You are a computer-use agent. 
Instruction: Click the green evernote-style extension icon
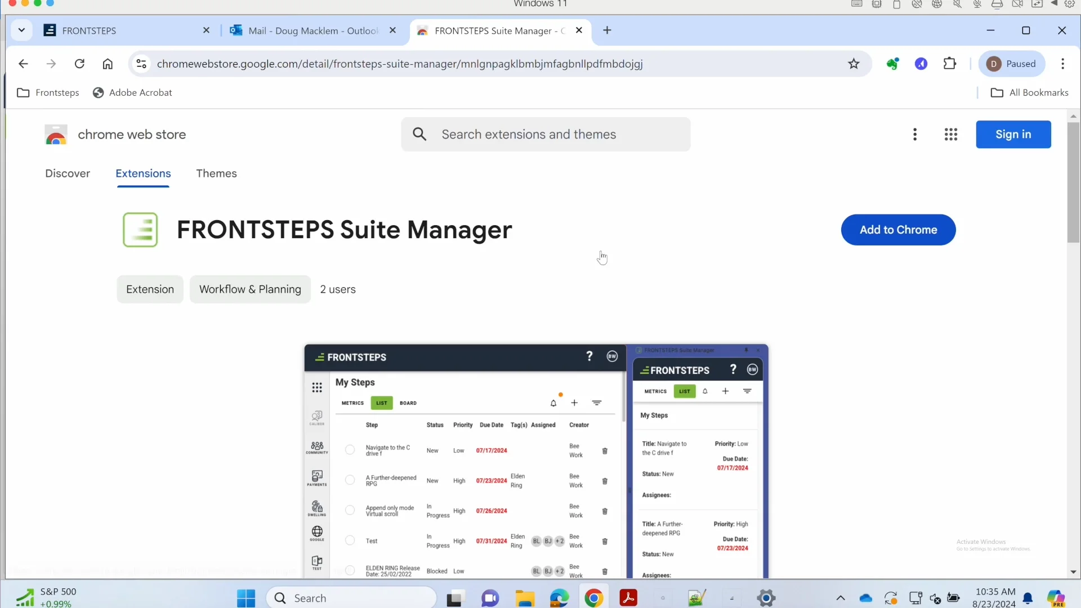point(892,64)
